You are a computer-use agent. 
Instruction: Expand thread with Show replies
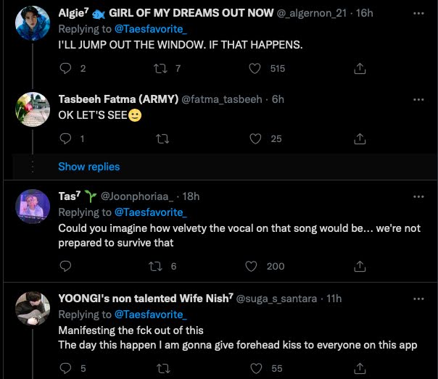pyautogui.click(x=88, y=167)
